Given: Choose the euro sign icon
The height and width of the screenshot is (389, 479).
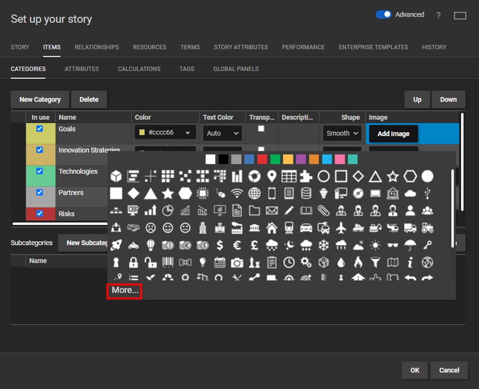Looking at the screenshot, I should coord(237,245).
